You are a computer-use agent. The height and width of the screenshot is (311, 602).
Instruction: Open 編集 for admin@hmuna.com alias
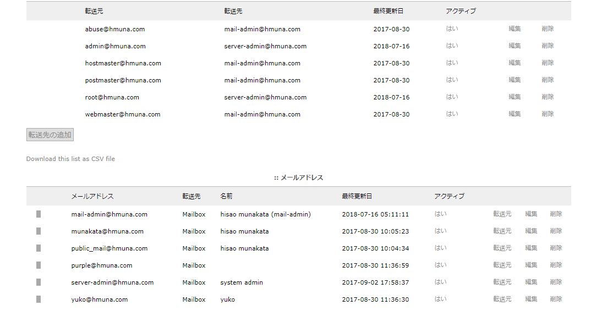tap(515, 46)
